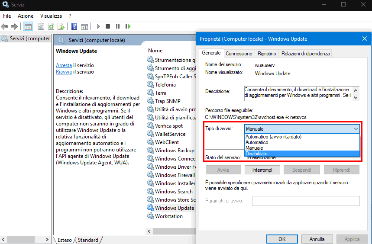This screenshot has width=372, height=244.
Task: Toggle the show/hide console tree icon
Action: pos(28,26)
